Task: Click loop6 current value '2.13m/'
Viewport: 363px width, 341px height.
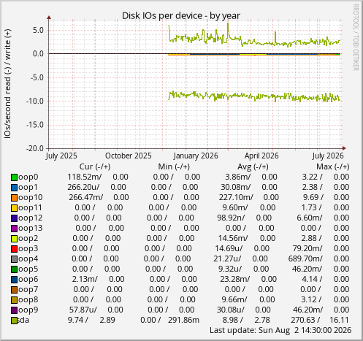Action: [85, 279]
